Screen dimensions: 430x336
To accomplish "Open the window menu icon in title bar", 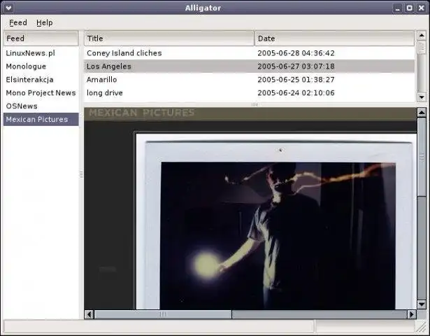I will point(8,8).
